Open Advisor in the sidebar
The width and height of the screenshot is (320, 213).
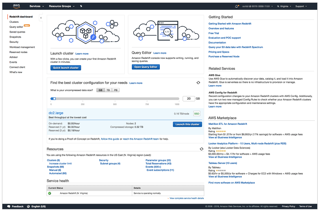pos(13,57)
